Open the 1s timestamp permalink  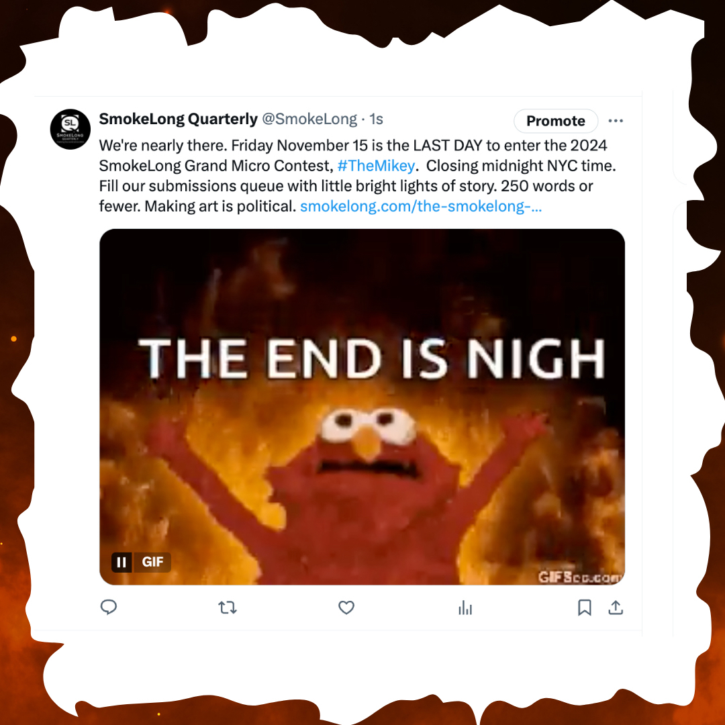click(377, 119)
